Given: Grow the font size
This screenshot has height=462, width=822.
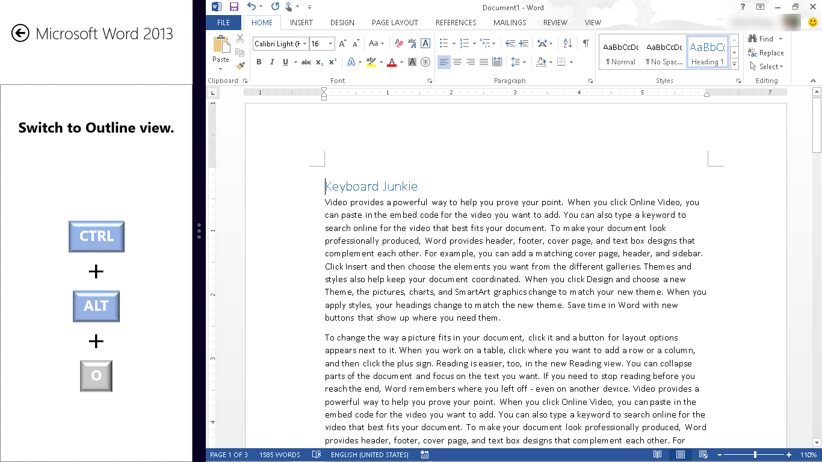Looking at the screenshot, I should pos(342,44).
